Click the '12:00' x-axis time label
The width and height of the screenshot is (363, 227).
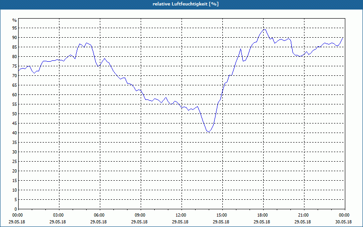[180, 215]
